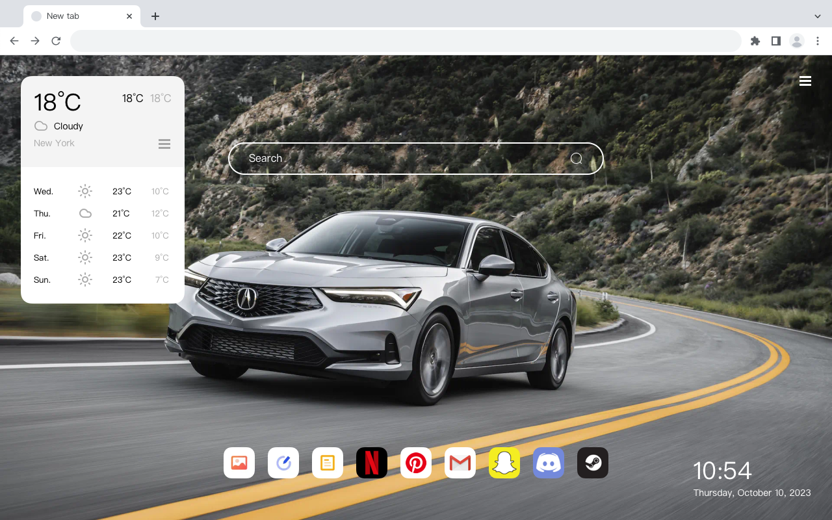832x520 pixels.
Task: Open the weather widget menu icon
Action: 164,144
